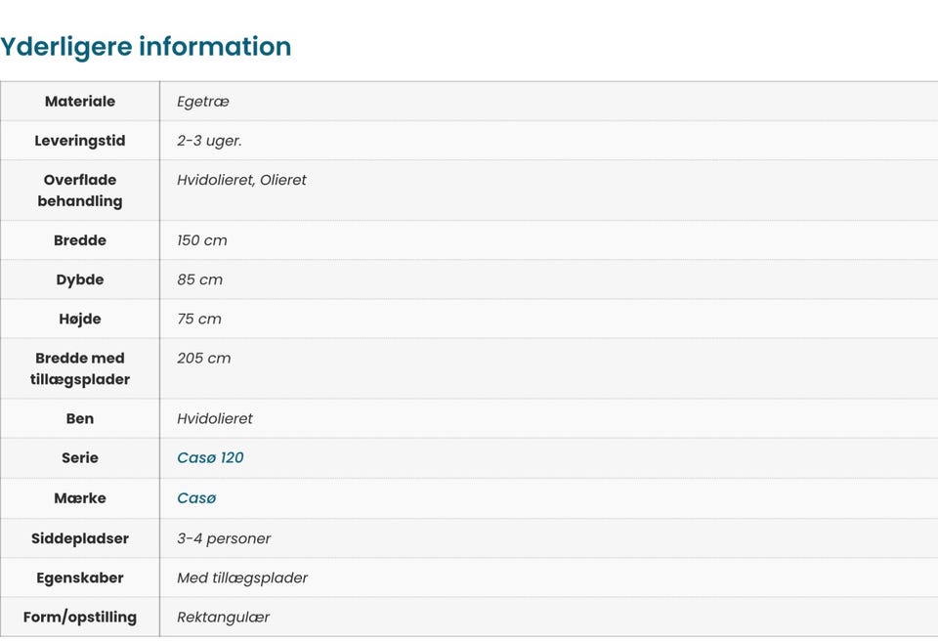938x642 pixels.
Task: Click the 85 cm depth value
Action: (199, 278)
